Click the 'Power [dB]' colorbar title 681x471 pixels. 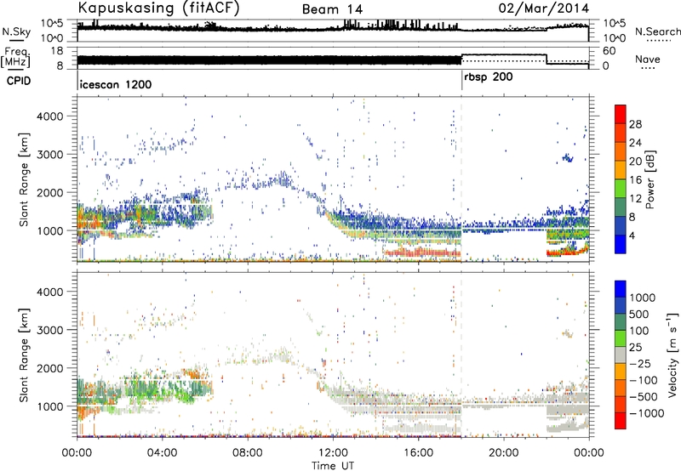tap(650, 179)
